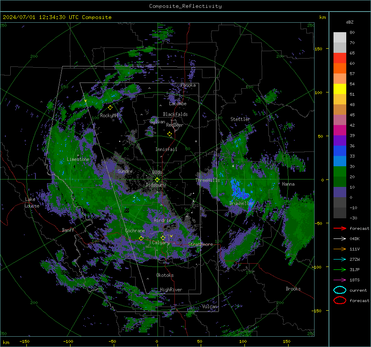Click the Brooks city label
Viewport: 371px width, 347px height.
(293, 289)
